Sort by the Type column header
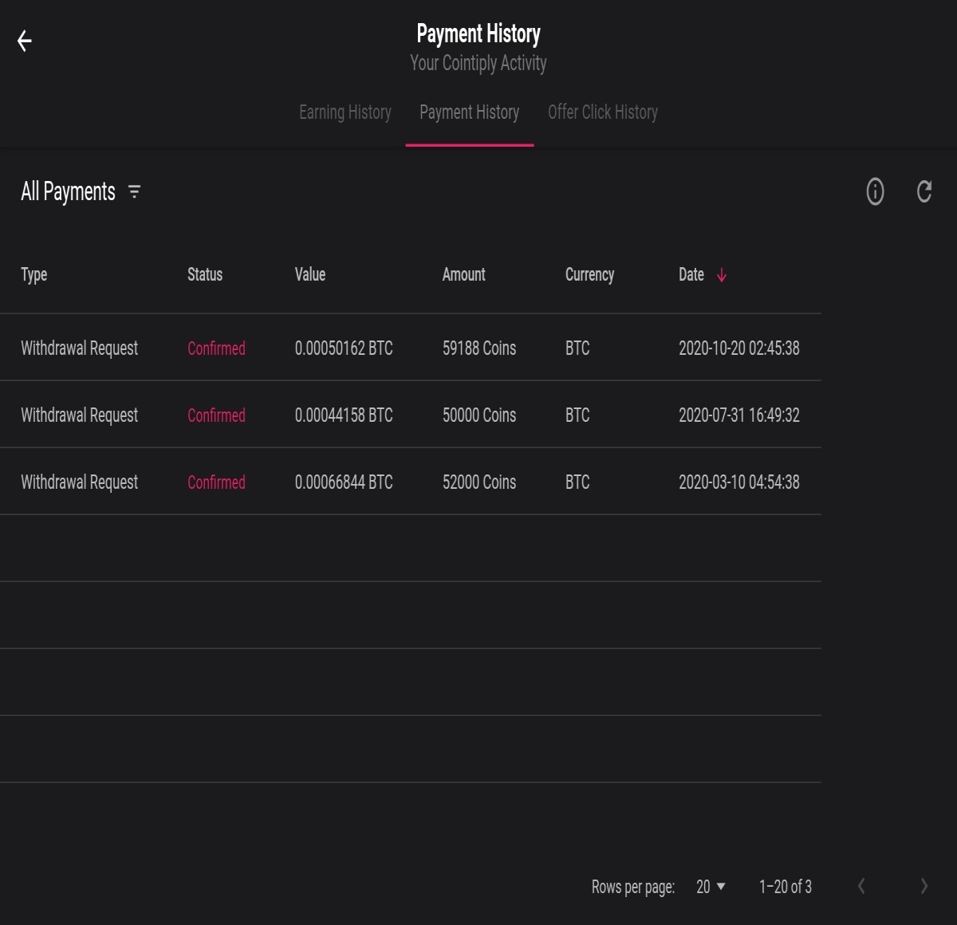The image size is (957, 925). click(x=34, y=274)
